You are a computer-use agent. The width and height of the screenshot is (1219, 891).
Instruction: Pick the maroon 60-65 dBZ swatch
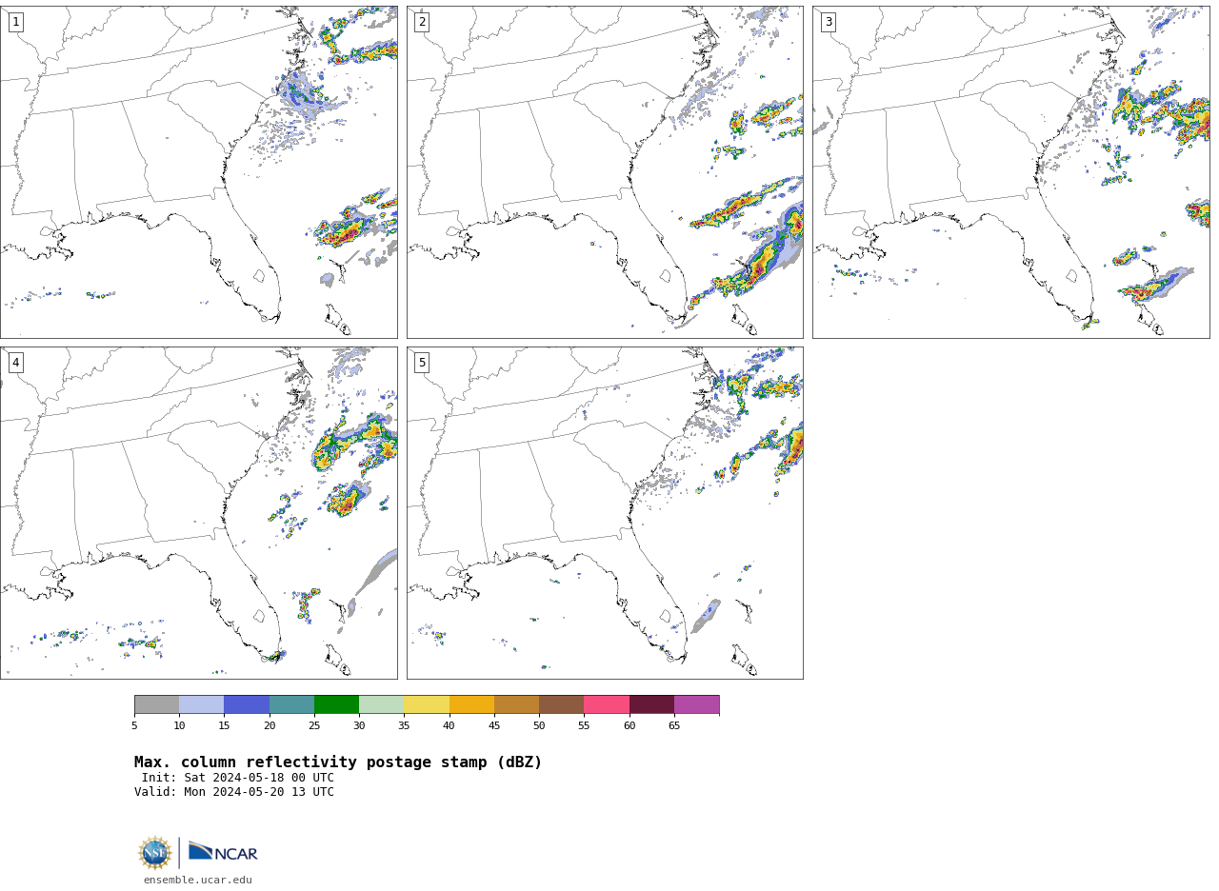(651, 704)
